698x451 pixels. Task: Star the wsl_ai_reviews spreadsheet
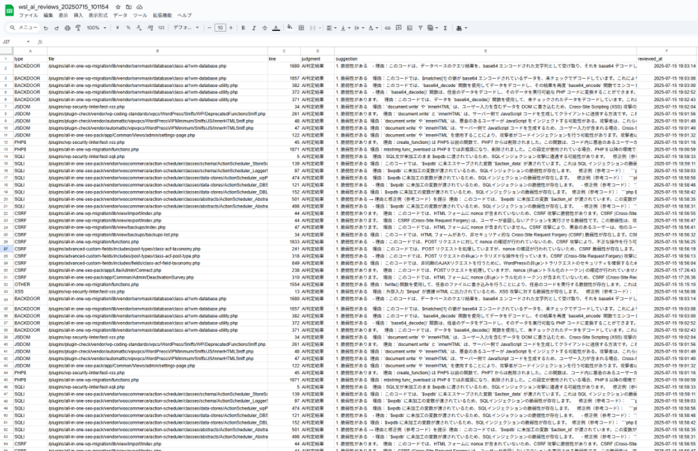pyautogui.click(x=118, y=7)
